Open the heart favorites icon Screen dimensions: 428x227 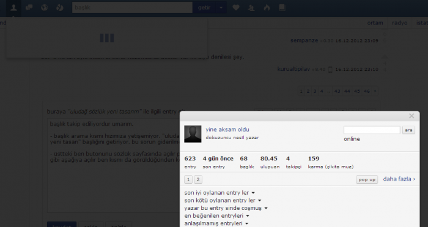click(x=236, y=8)
